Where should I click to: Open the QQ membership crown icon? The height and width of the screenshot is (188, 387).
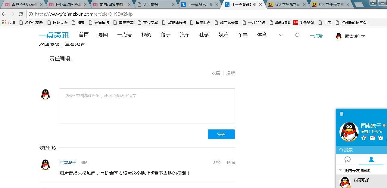click(x=381, y=138)
